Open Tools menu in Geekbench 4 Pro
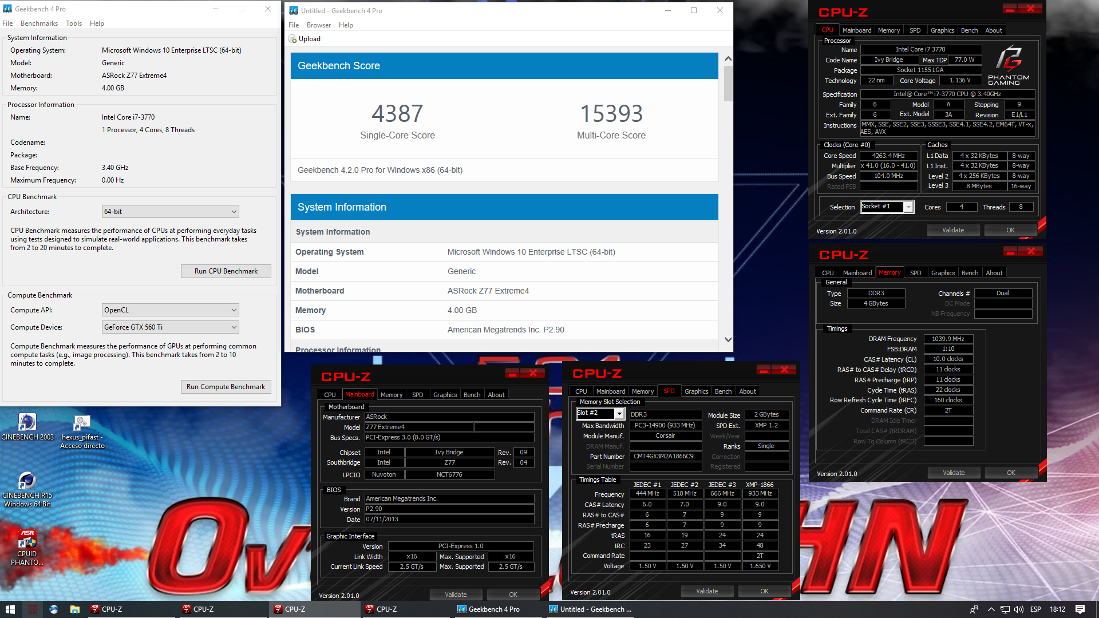 (74, 23)
